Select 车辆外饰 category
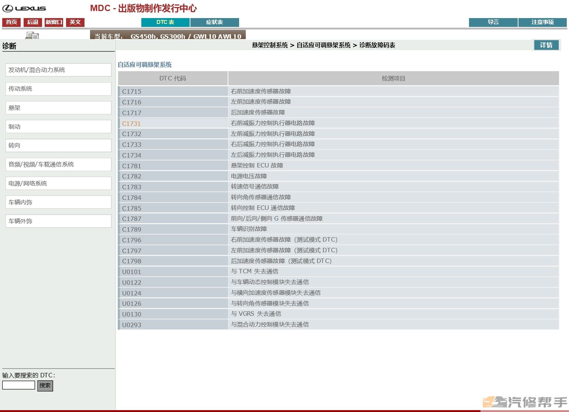Viewport: 569px width, 412px height. (x=58, y=221)
